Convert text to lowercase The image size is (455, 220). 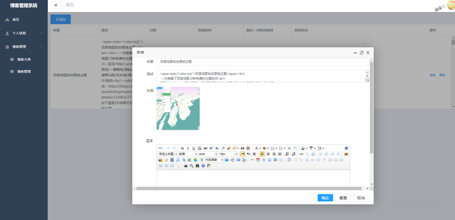(293, 154)
